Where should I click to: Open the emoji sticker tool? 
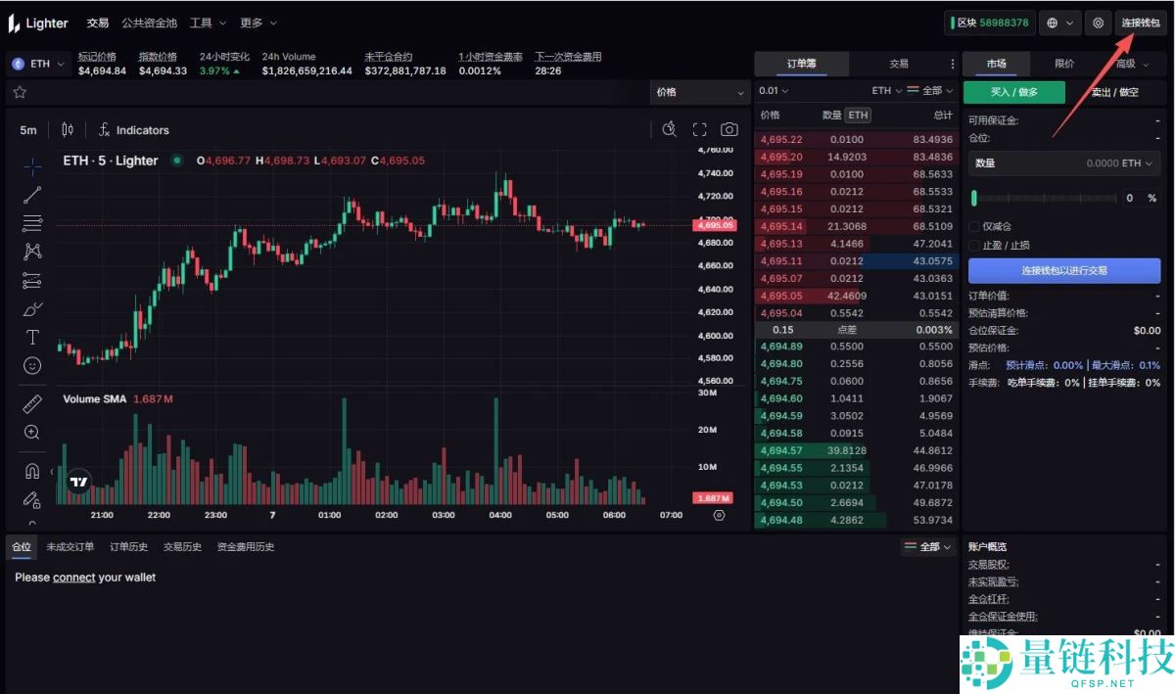coord(31,364)
